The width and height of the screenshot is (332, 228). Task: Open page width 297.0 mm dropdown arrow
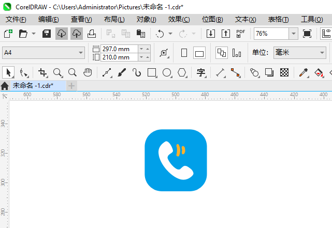(141, 49)
